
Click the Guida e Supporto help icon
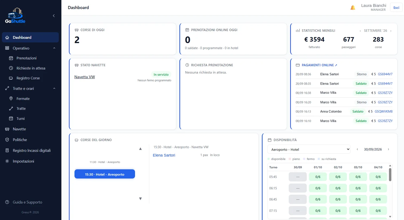pos(7,202)
